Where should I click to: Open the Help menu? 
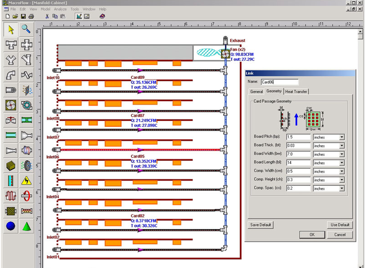(103, 9)
